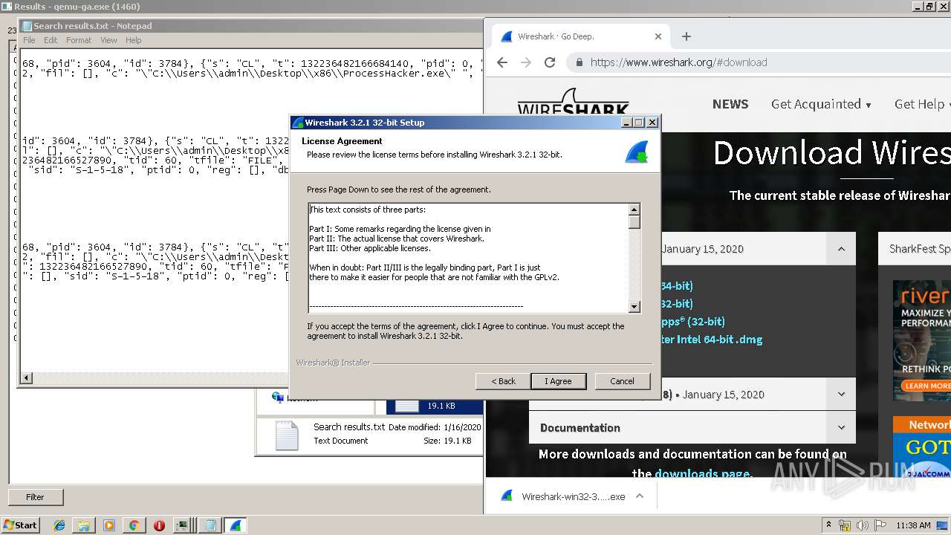Open the Edit menu in Notepad
Viewport: 951px width, 535px height.
click(51, 40)
